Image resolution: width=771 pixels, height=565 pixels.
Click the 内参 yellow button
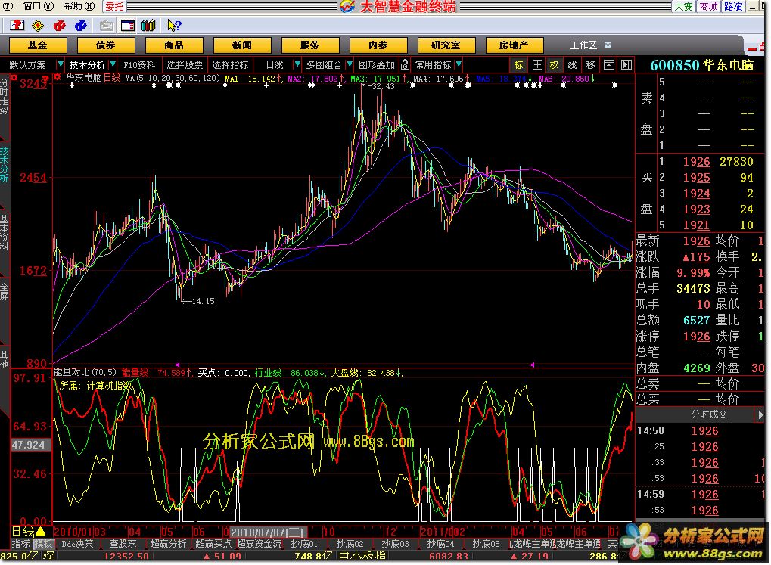click(x=378, y=45)
